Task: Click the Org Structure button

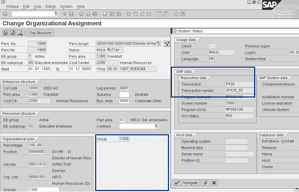Action: click(40, 33)
